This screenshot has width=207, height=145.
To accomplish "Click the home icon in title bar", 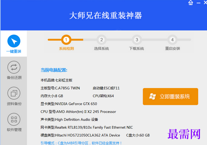I will pos(190,3).
